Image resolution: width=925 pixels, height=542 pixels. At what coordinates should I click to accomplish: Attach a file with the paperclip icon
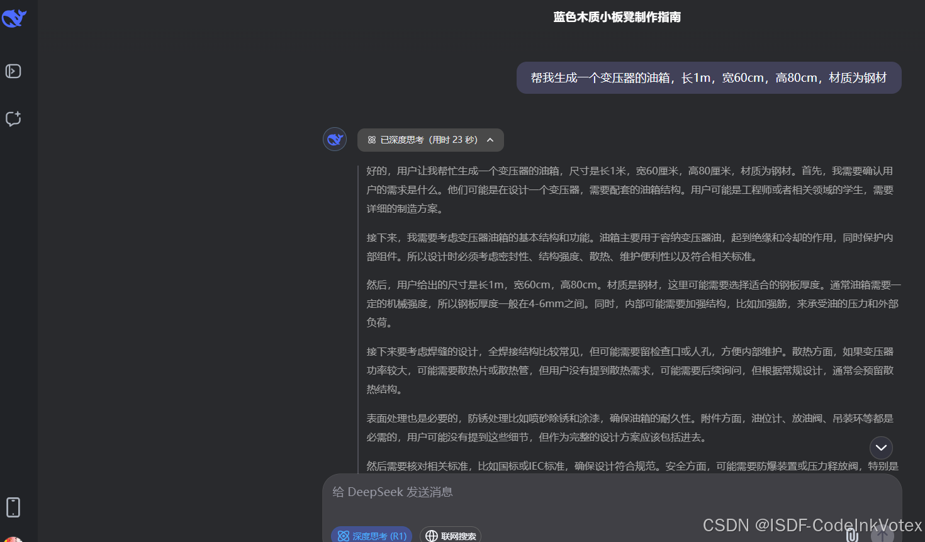coord(852,534)
